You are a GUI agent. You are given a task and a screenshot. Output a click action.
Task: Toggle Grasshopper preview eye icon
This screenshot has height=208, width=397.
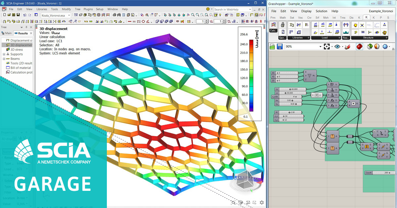(x=337, y=47)
